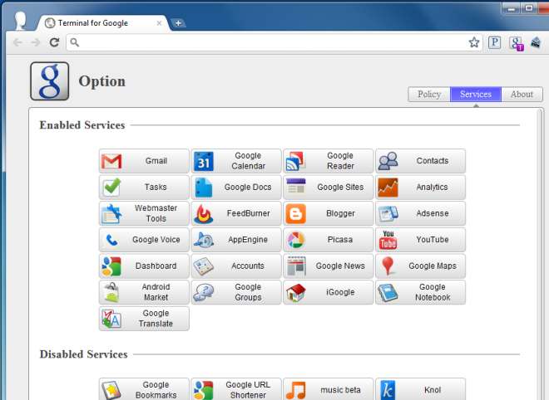This screenshot has width=549, height=400.
Task: Select the iGoogle service
Action: click(328, 292)
